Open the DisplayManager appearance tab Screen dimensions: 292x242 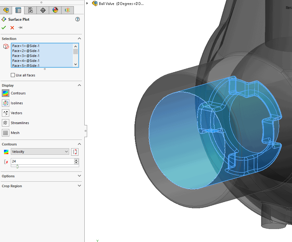point(55,10)
